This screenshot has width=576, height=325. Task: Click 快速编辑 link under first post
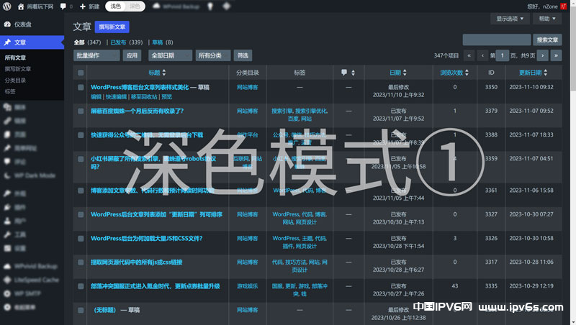116,97
